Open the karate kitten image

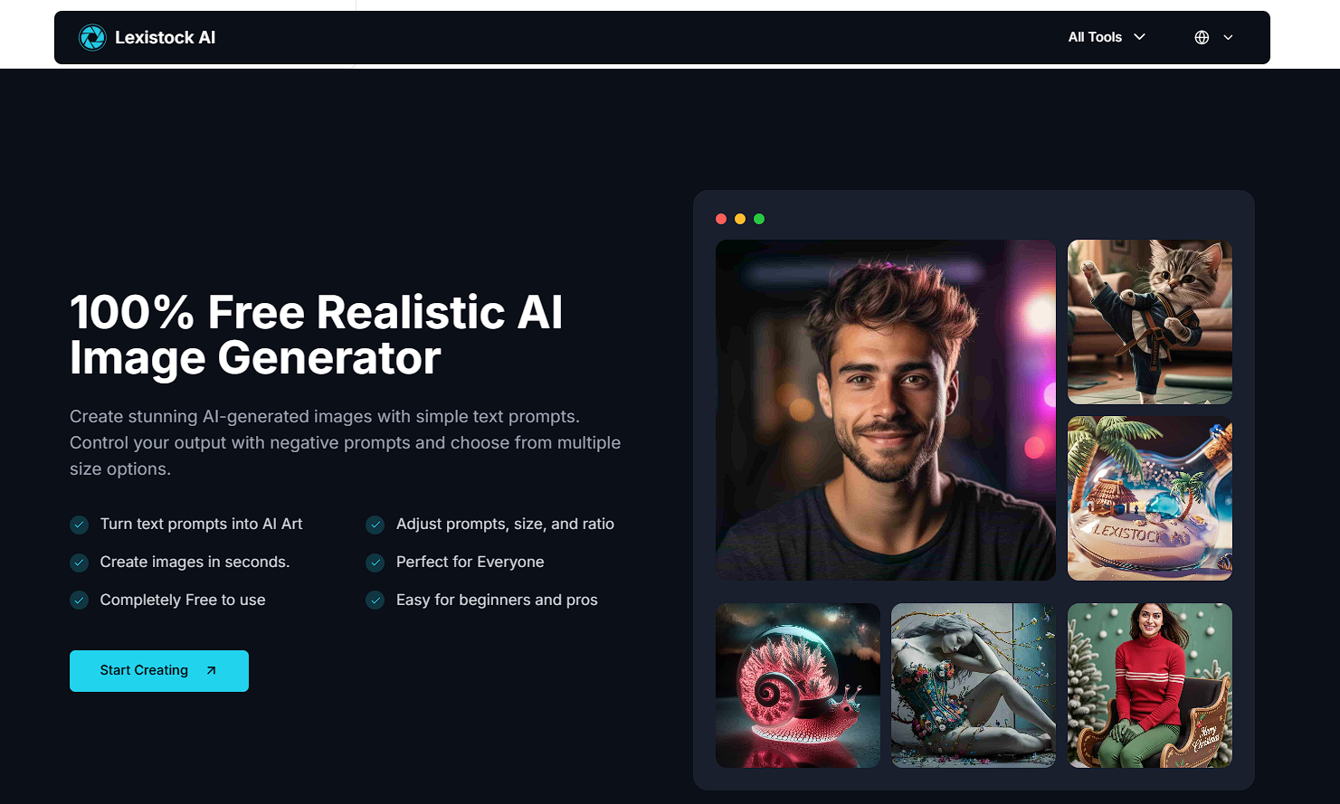click(x=1150, y=322)
